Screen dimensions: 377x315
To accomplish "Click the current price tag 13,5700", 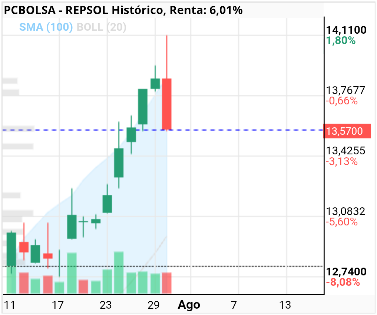I will coord(347,131).
